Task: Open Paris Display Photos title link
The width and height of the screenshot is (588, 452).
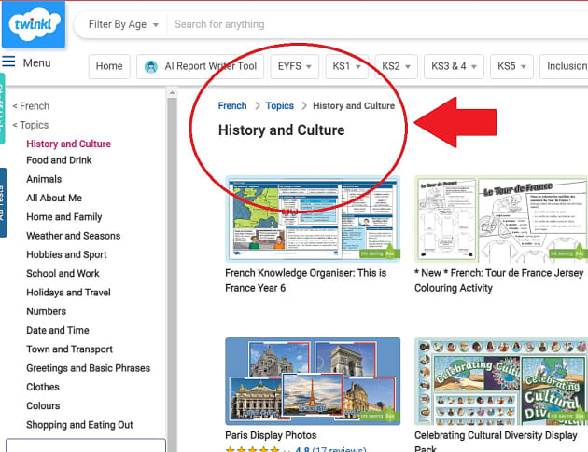Action: [x=271, y=435]
